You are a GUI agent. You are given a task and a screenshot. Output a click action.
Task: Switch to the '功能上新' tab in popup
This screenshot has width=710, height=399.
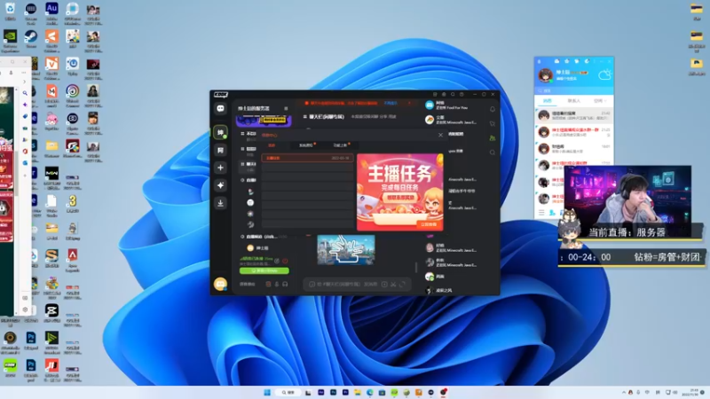340,145
